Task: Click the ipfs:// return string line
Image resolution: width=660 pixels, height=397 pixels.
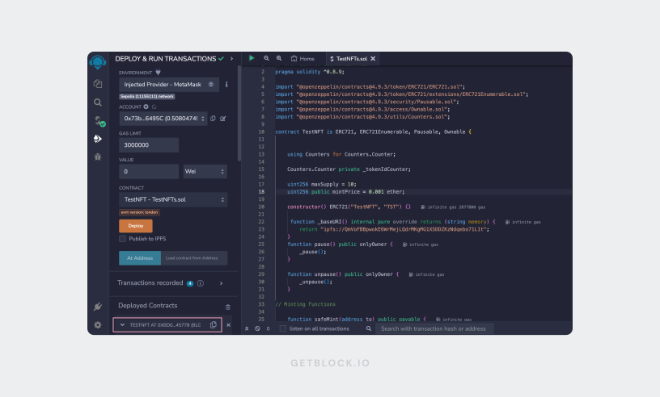Action: tap(395, 229)
